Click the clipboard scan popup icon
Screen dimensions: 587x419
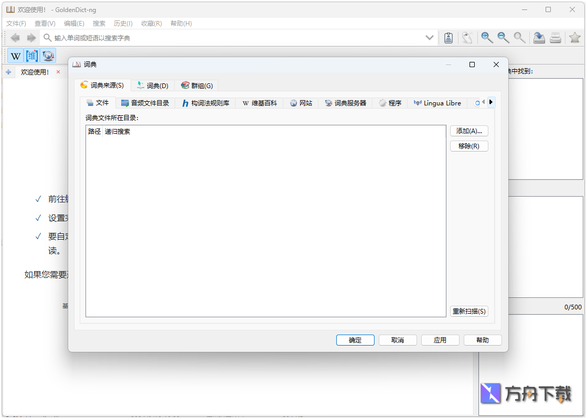pyautogui.click(x=449, y=37)
